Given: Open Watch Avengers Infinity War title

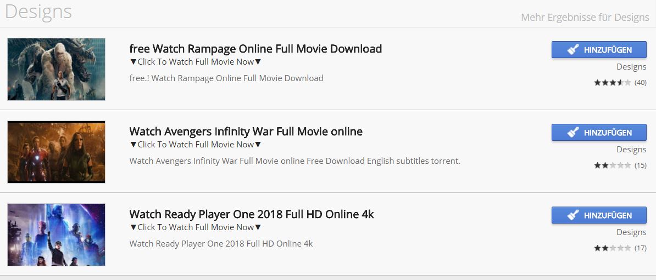Looking at the screenshot, I should coord(246,132).
